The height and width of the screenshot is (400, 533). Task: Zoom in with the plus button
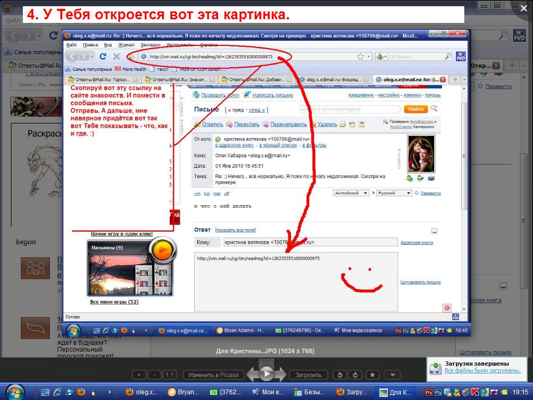pos(138,375)
